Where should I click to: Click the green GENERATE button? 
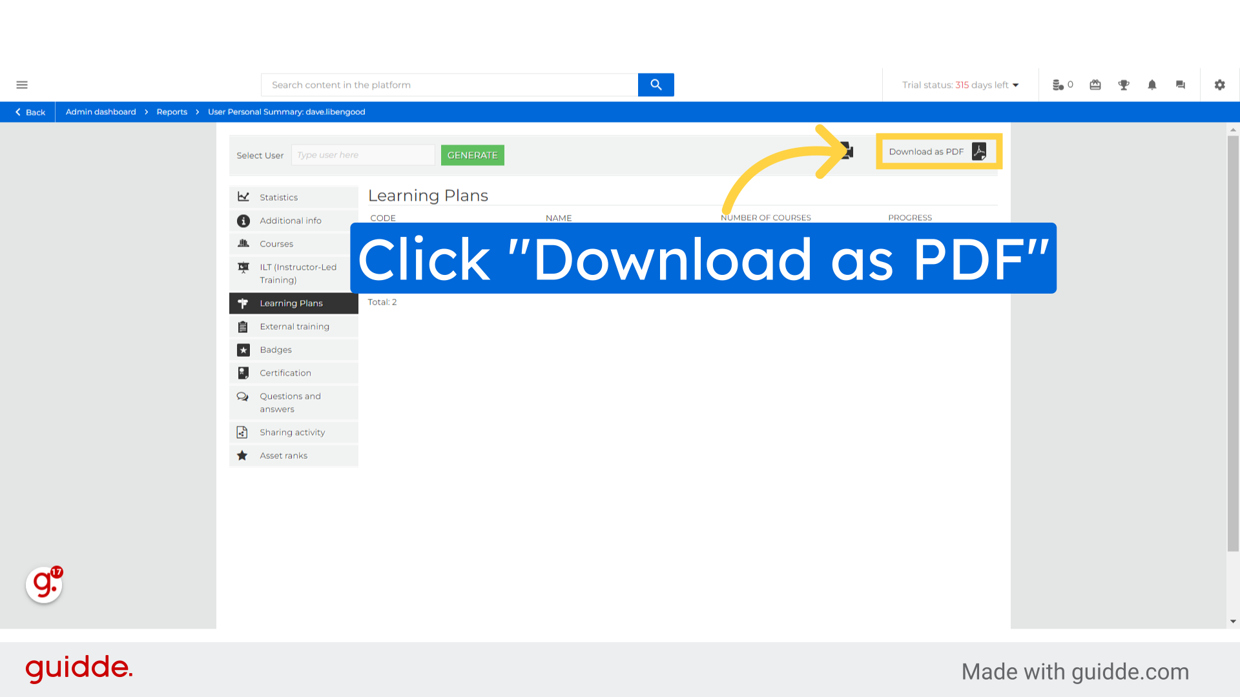472,155
